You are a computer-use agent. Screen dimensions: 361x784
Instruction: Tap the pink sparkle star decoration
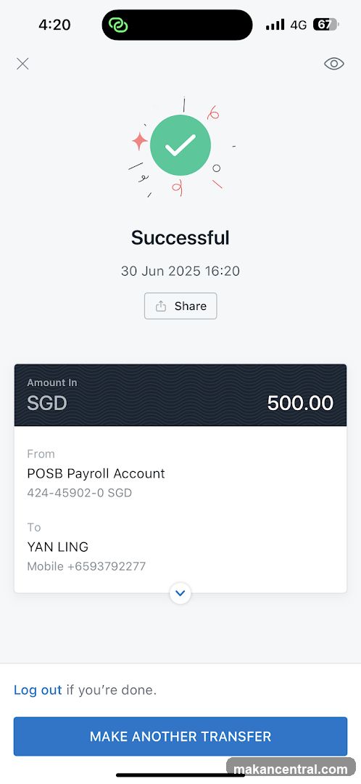[139, 142]
